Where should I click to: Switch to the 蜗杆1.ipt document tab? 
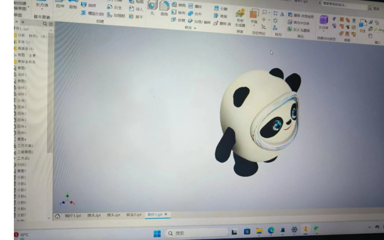pyautogui.click(x=73, y=216)
